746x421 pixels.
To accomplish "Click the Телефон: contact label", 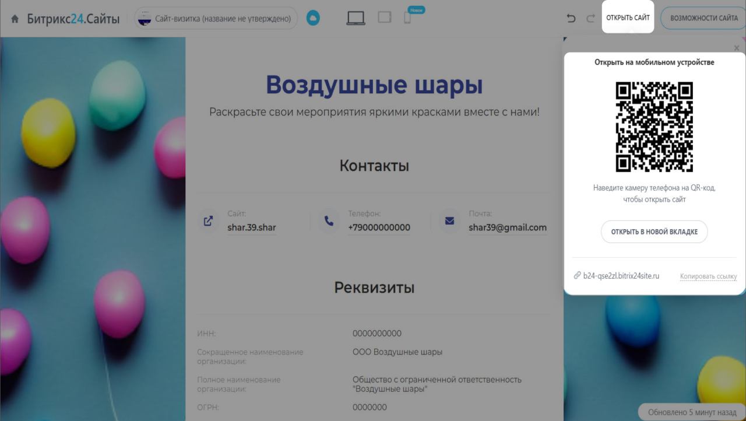I will 364,214.
